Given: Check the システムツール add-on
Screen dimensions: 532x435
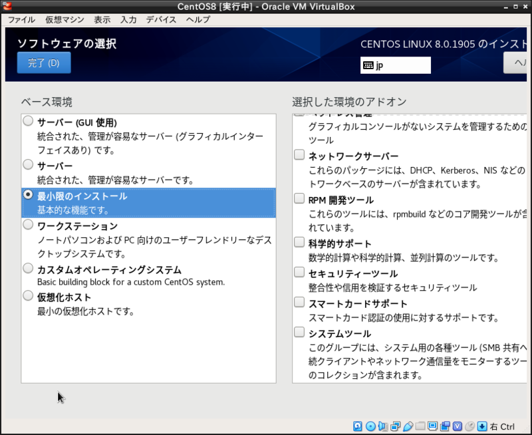Looking at the screenshot, I should coord(299,332).
